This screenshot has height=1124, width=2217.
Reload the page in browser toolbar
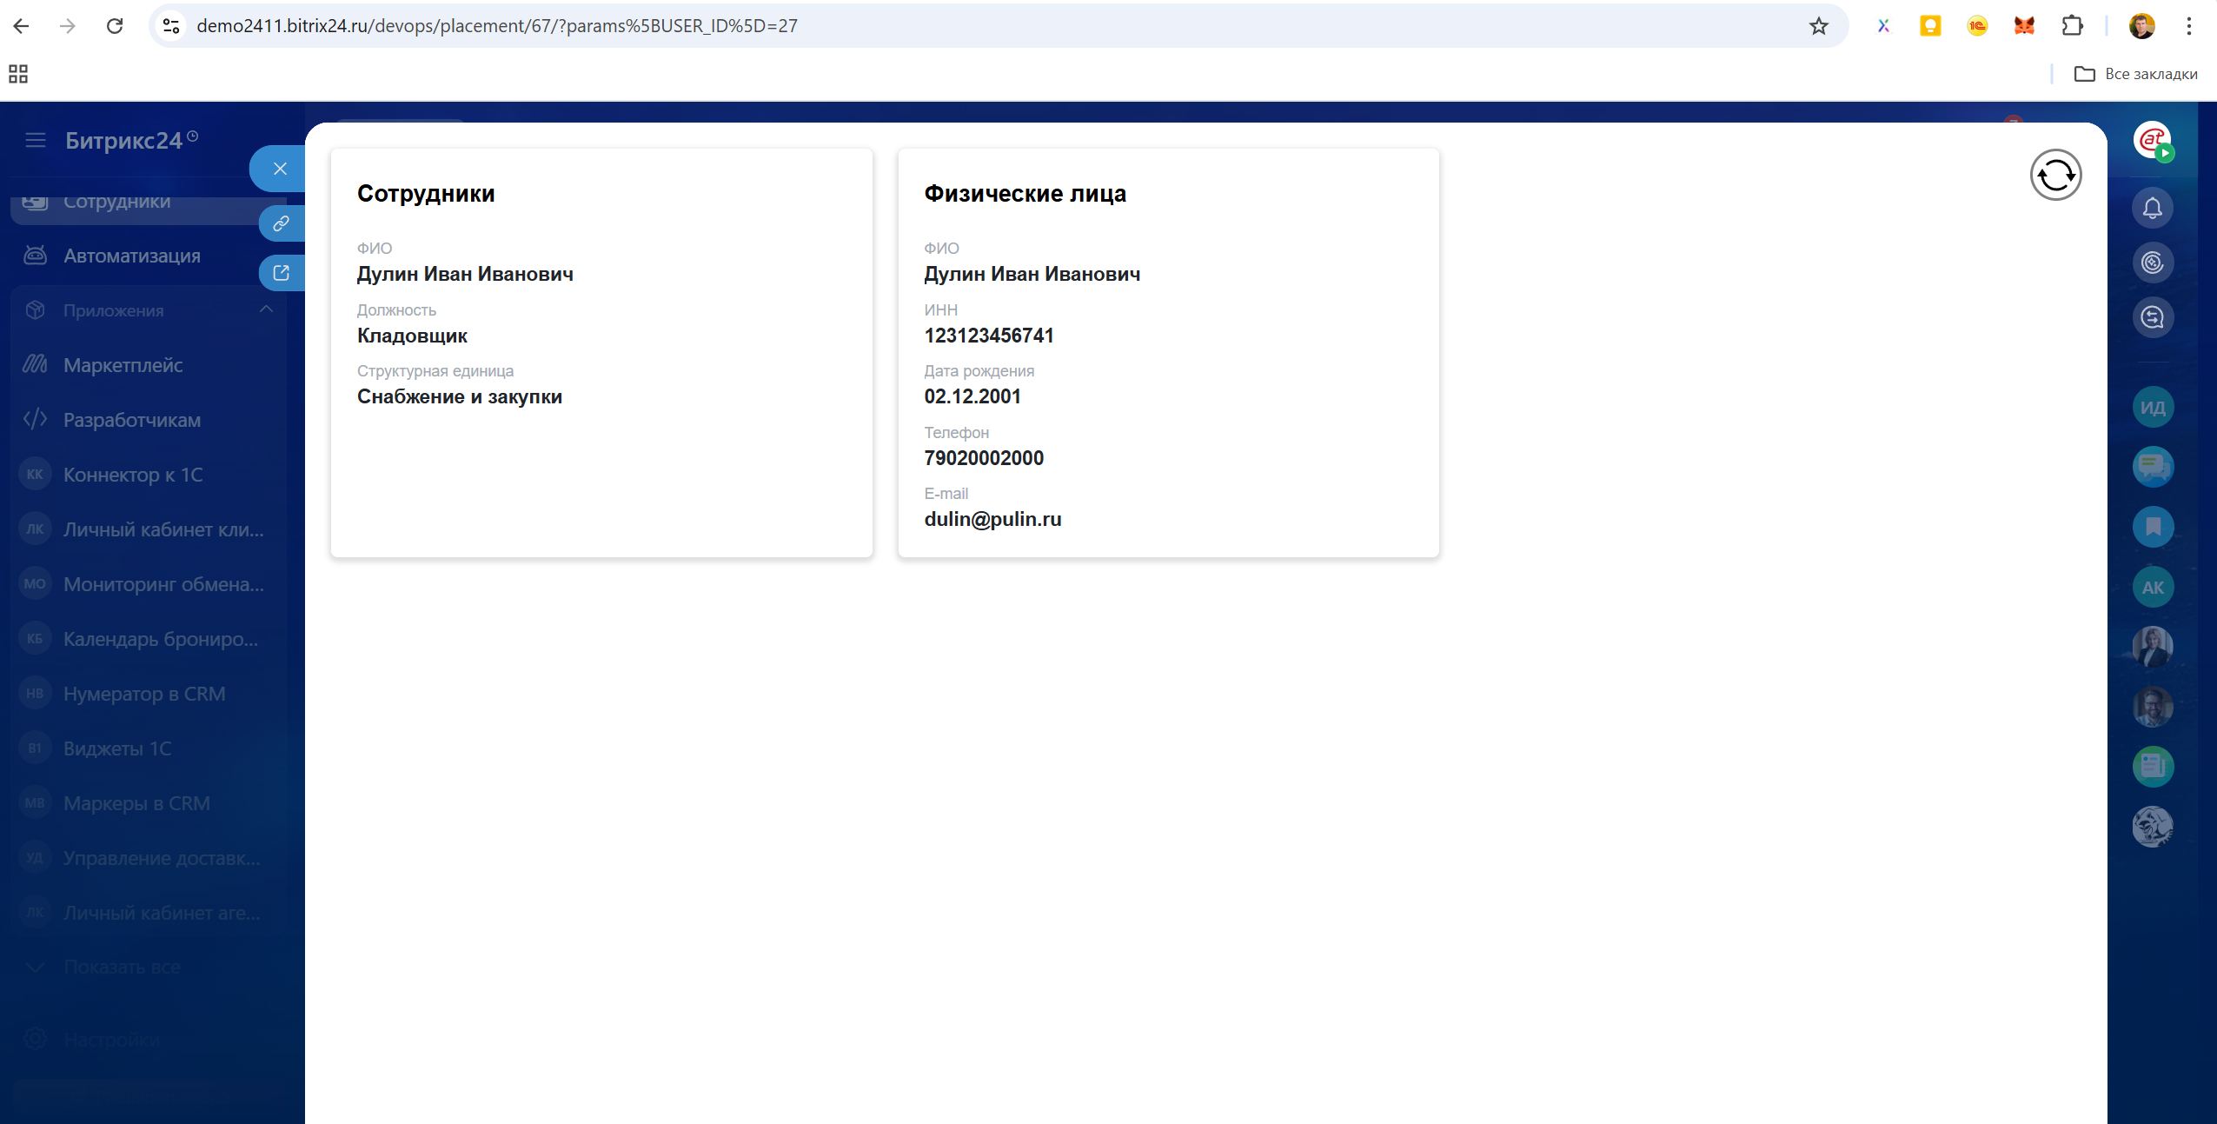click(115, 26)
